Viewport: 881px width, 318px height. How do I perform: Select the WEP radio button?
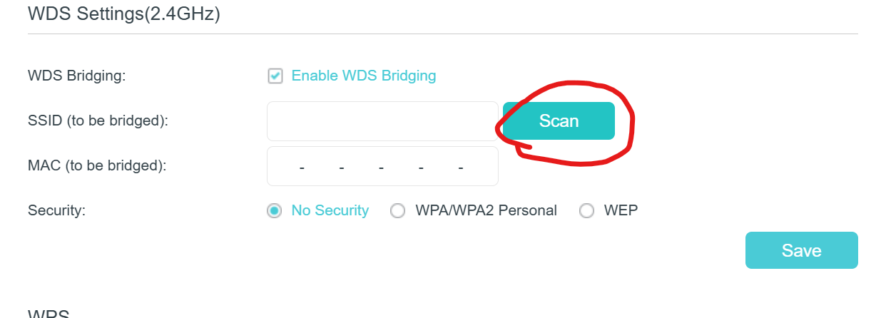pos(586,211)
